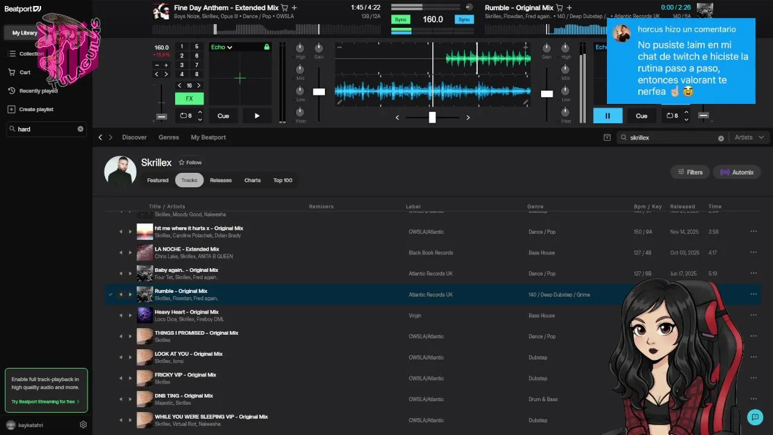Click into the 'hard' library search input
Viewport: 773px width, 435px height.
click(x=45, y=129)
